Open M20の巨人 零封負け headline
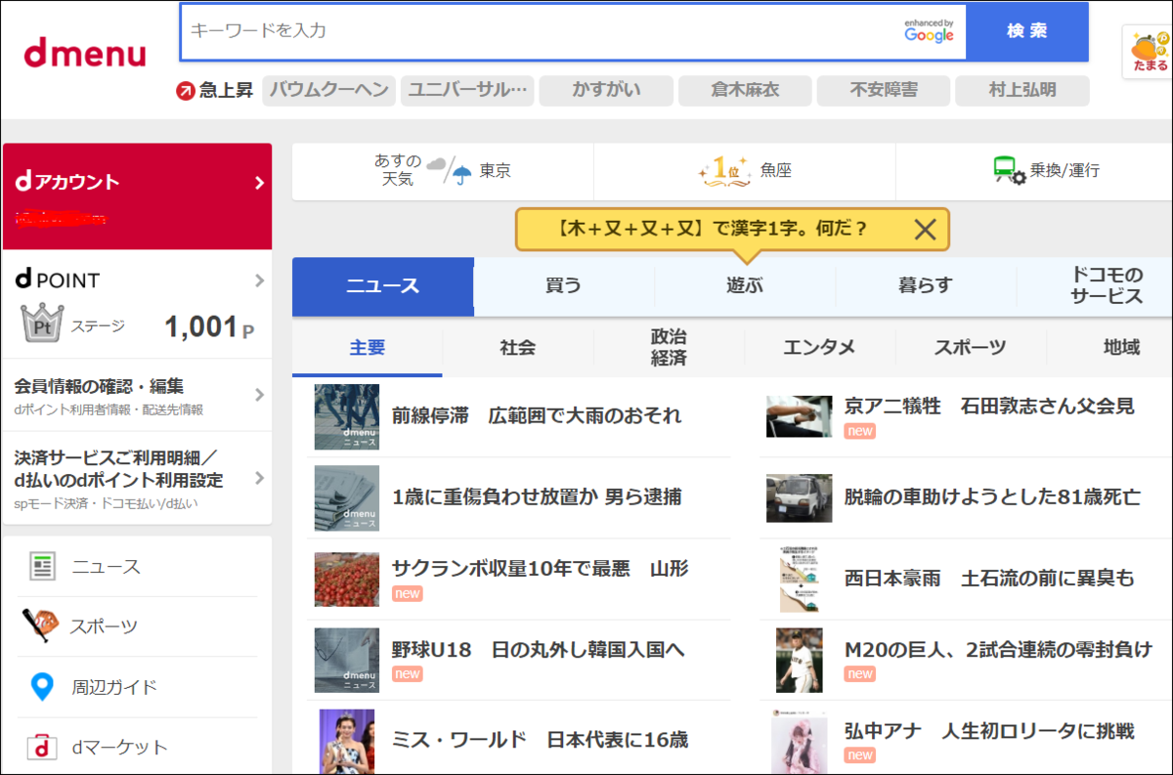The width and height of the screenshot is (1173, 775). point(998,650)
